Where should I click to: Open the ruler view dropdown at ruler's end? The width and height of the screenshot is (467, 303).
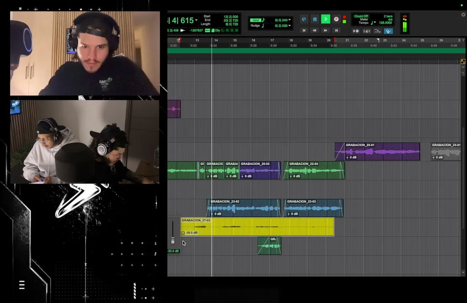463,40
